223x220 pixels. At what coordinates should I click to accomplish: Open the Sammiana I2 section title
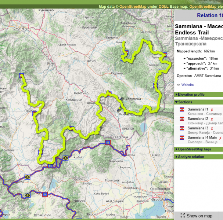click(198, 119)
